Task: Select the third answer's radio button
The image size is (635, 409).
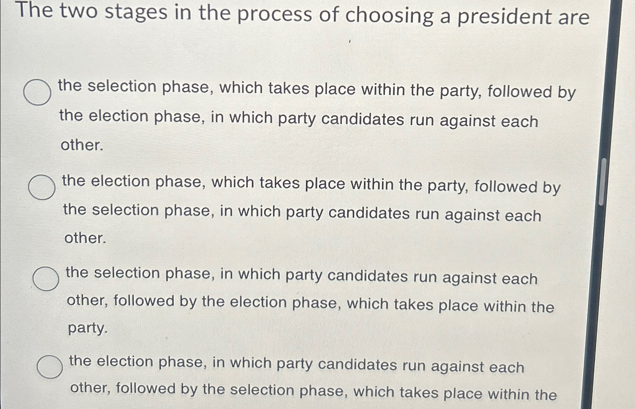Action: (45, 279)
